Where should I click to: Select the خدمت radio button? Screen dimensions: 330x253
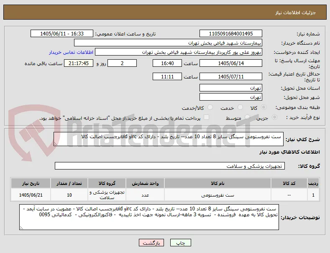[240, 107]
